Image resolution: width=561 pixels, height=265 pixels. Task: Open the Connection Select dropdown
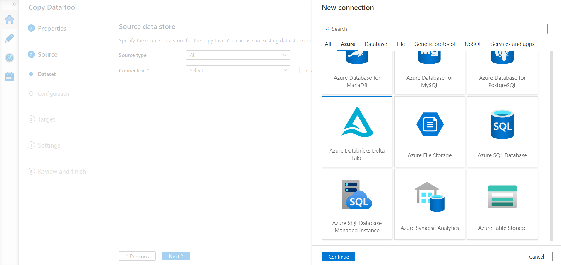(238, 70)
